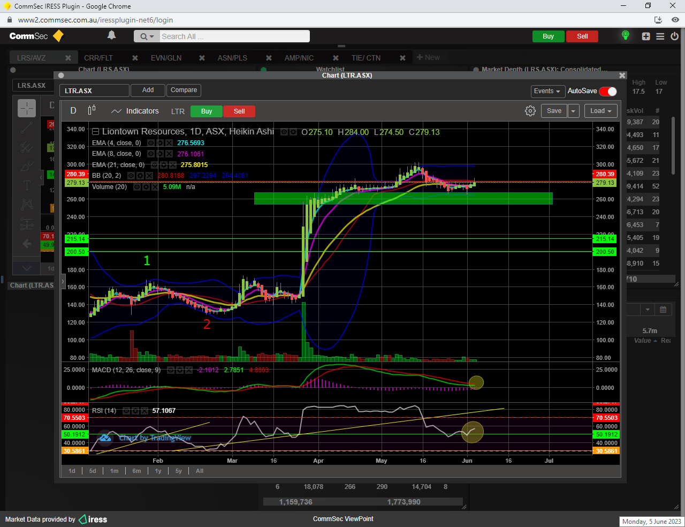This screenshot has height=527, width=685.
Task: Collapse the Liontown Resources legend
Action: pos(95,132)
